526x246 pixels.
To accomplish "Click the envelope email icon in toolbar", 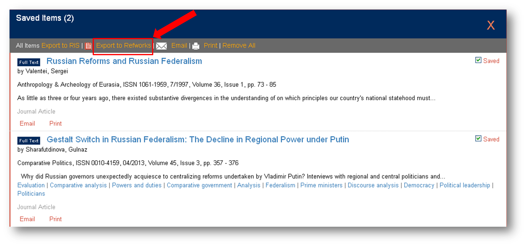I will [162, 46].
